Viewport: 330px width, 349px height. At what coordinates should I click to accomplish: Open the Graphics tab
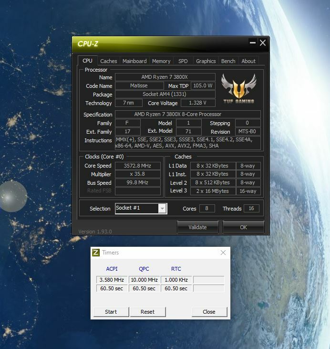pos(206,61)
